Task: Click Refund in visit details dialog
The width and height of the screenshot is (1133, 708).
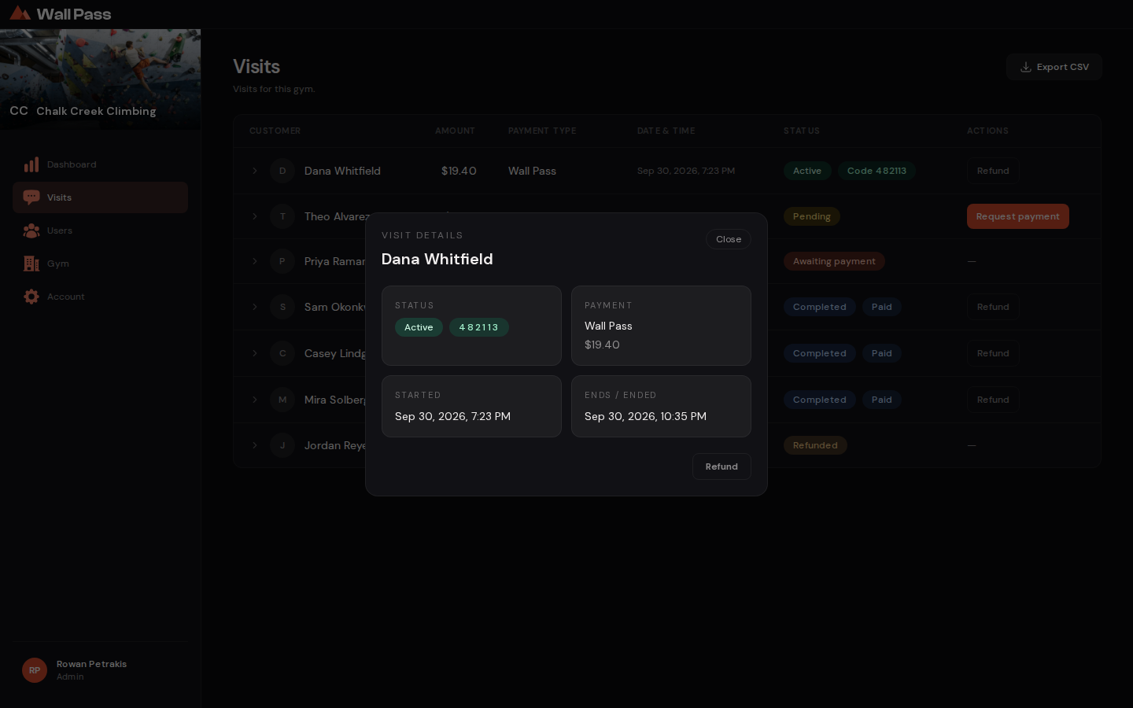Action: 722,466
